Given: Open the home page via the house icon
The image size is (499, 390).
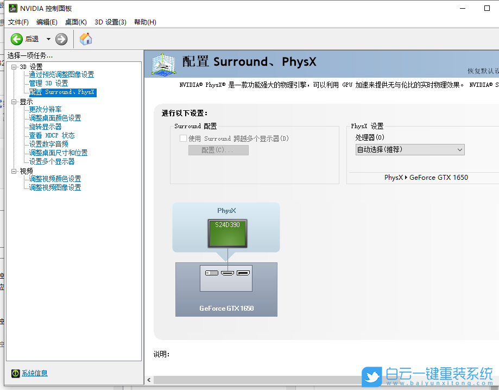Looking at the screenshot, I should point(85,39).
